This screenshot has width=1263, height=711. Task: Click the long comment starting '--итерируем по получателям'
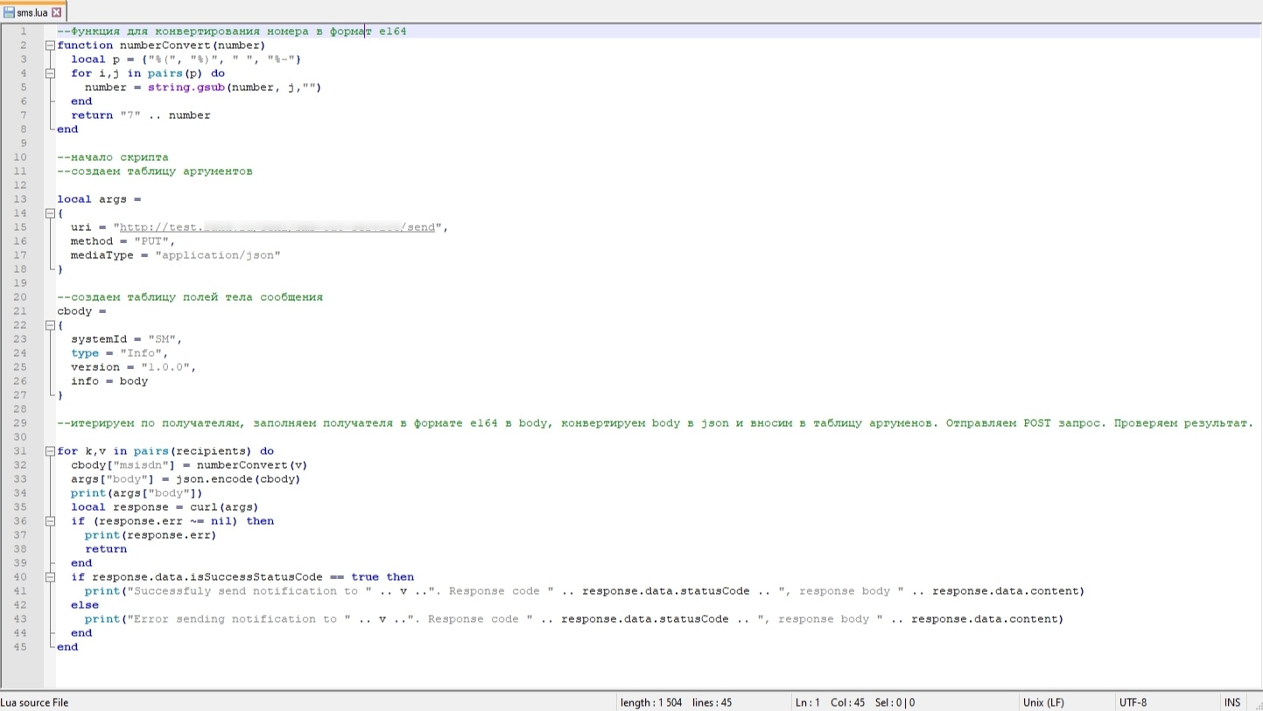(x=656, y=423)
